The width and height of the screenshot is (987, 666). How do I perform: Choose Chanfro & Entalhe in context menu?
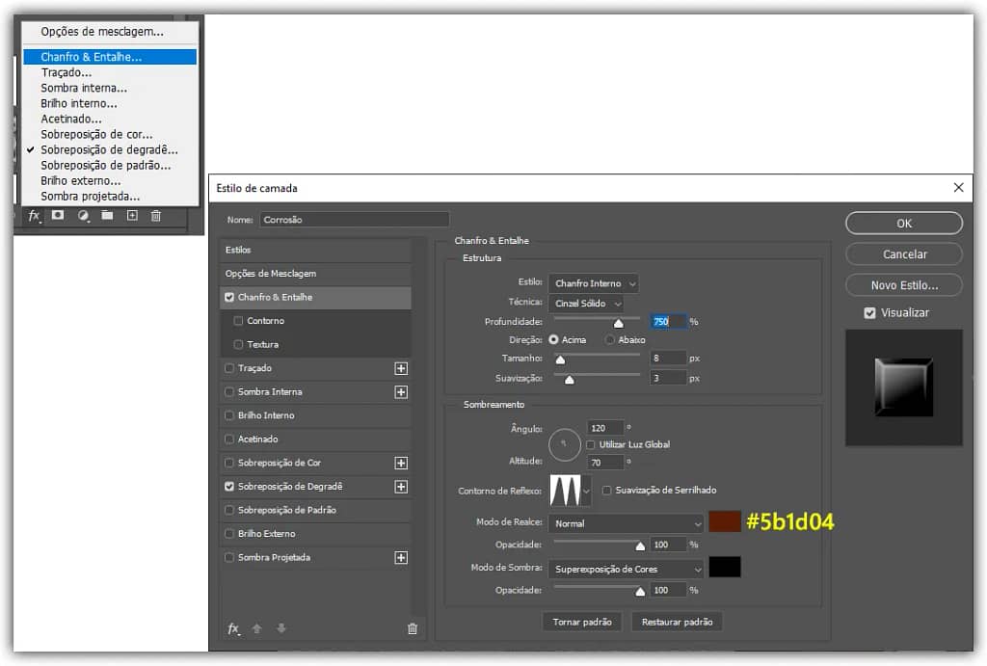tap(110, 57)
